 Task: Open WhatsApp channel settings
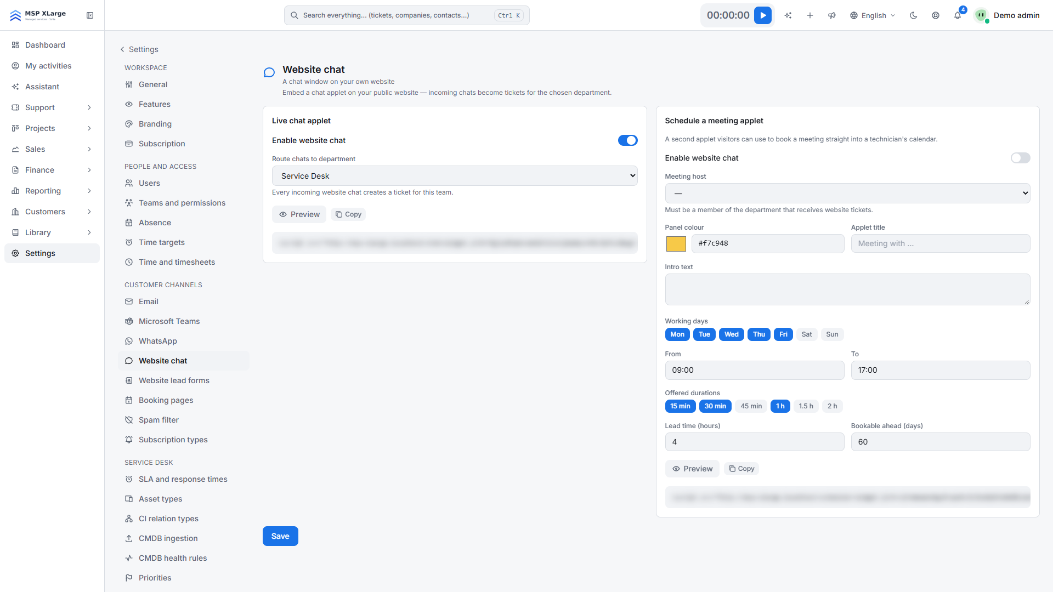point(184,341)
